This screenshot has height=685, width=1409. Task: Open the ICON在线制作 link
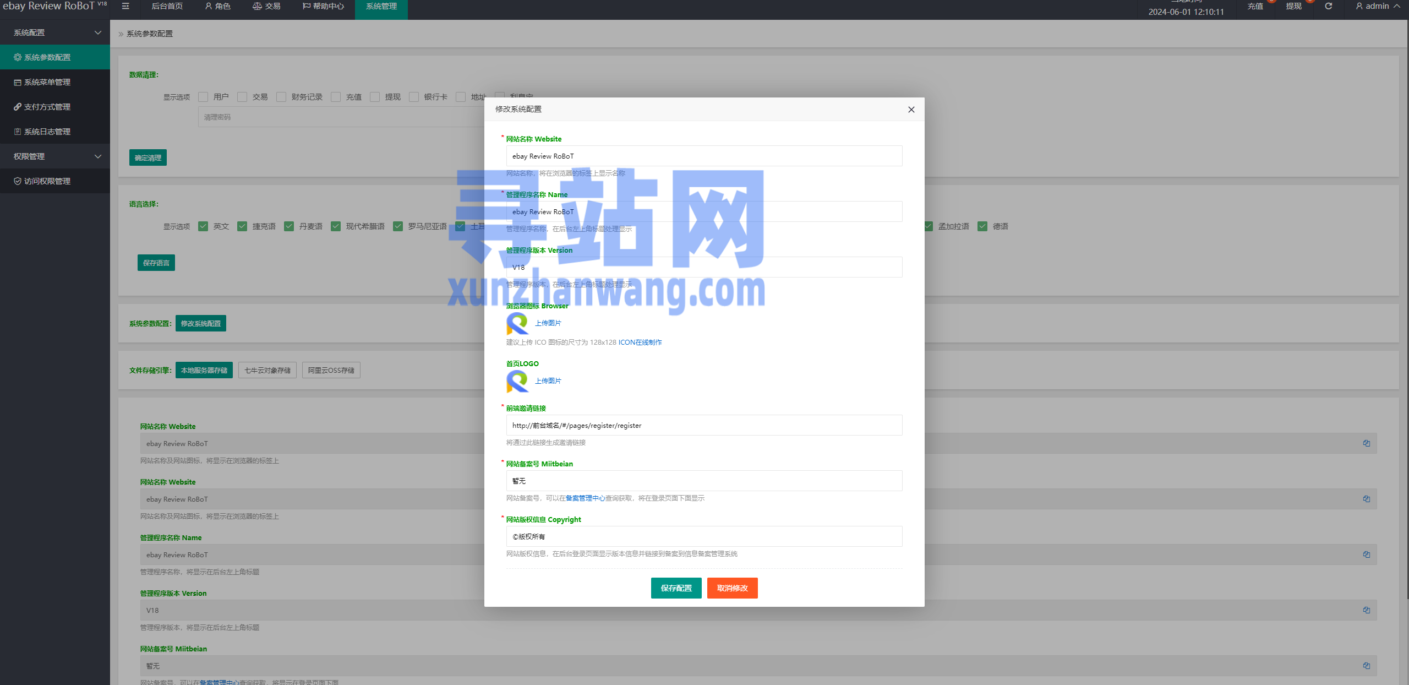point(640,342)
